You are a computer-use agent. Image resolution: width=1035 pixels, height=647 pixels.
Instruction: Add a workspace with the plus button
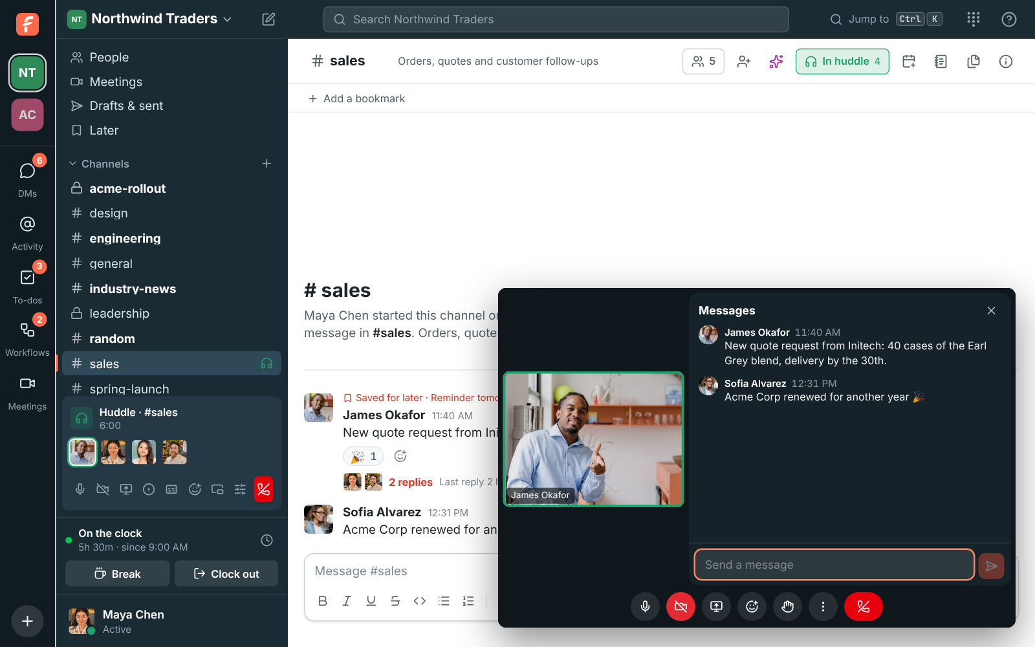27,621
